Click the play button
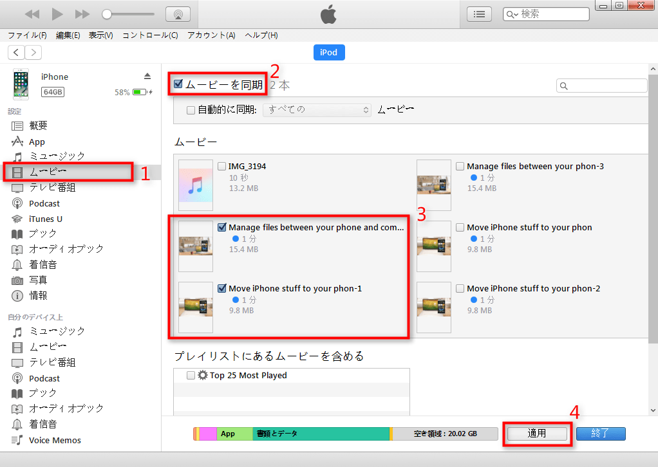 point(57,14)
